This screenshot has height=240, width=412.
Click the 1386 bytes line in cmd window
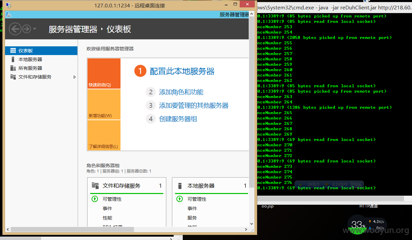pos(324,107)
